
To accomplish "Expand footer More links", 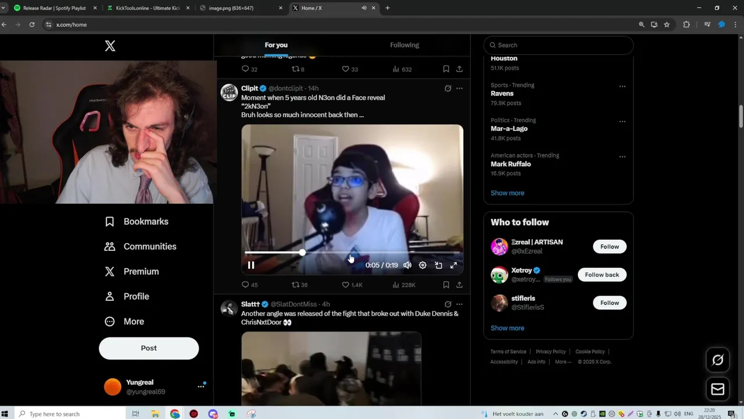I will pos(563,362).
